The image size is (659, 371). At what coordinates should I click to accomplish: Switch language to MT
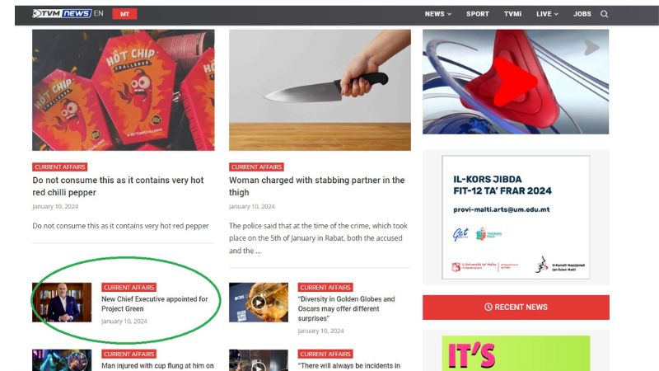124,14
